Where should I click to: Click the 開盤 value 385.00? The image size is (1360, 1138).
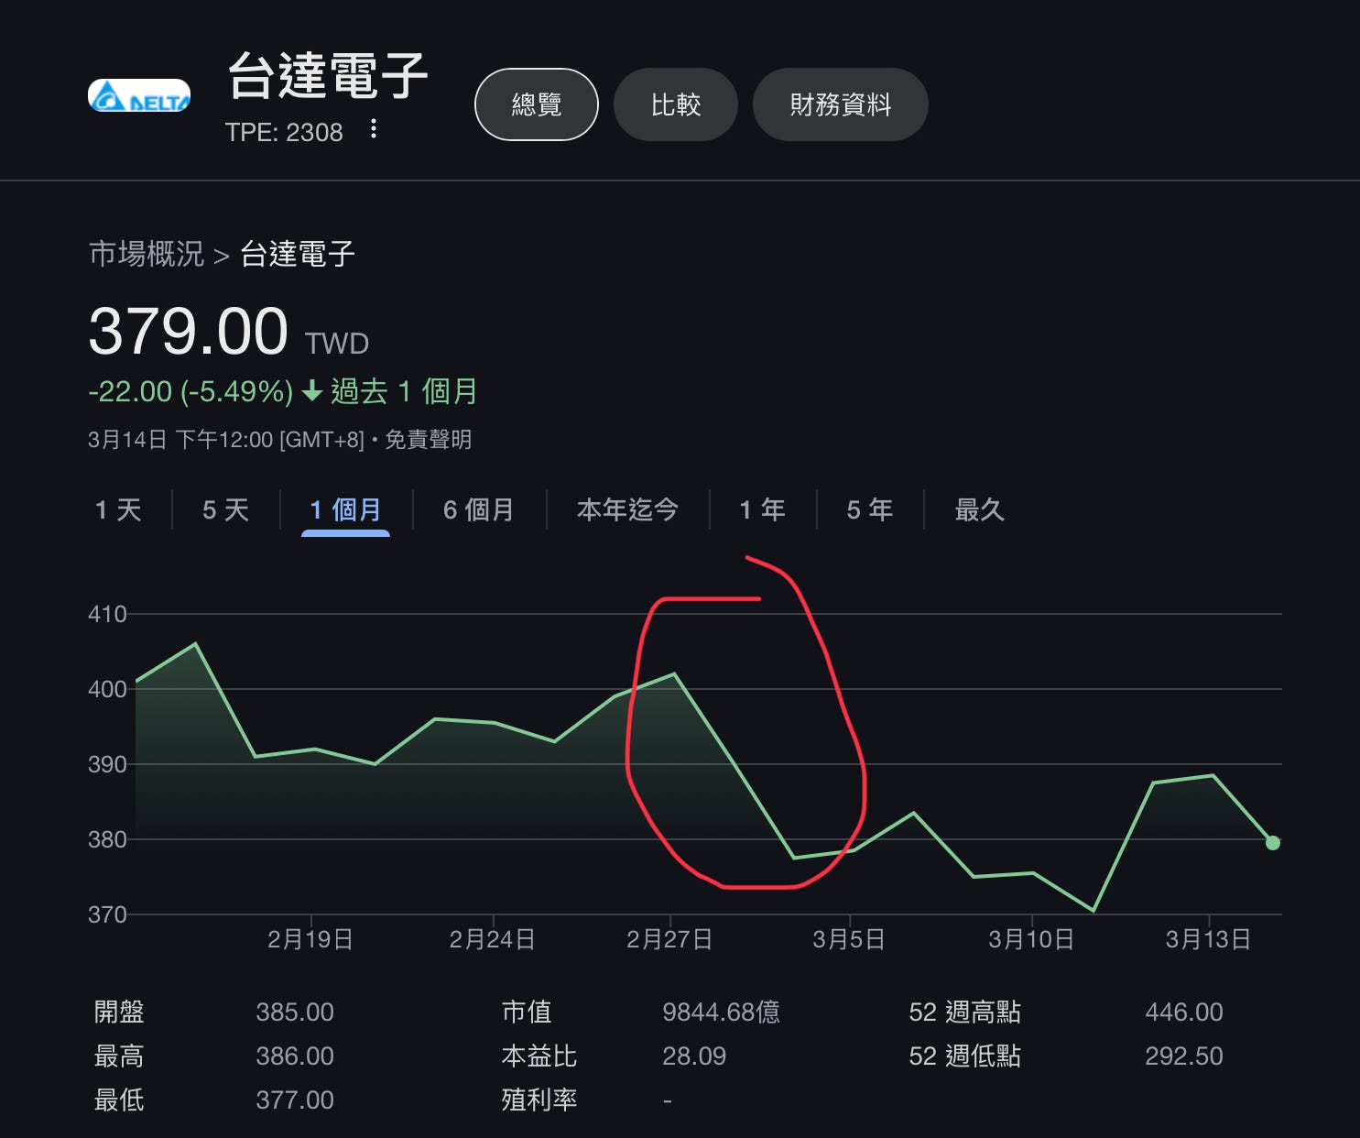(x=295, y=1012)
